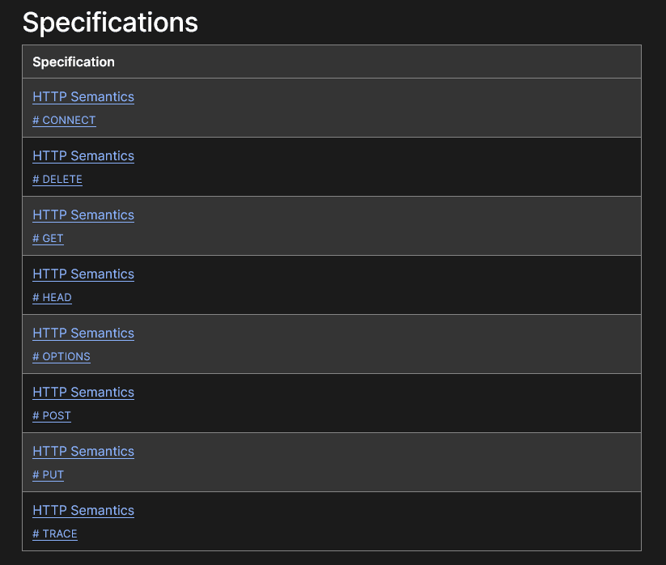Follow the # DELETE fragment link

click(57, 179)
